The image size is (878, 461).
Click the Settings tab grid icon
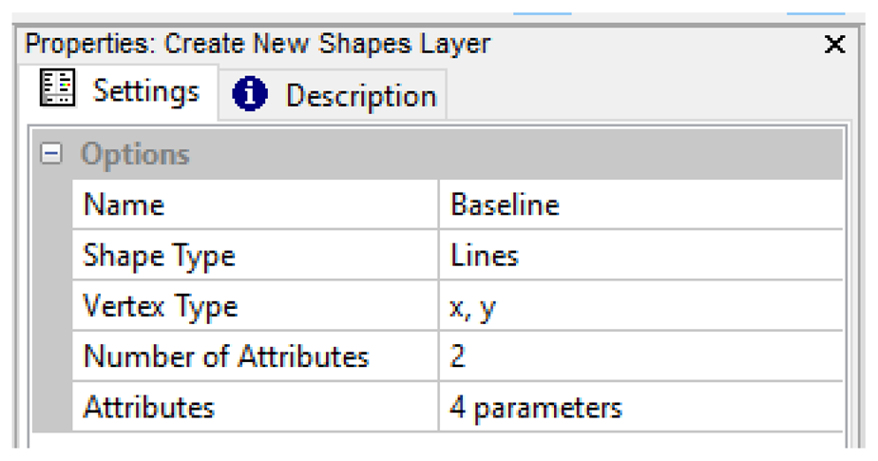pyautogui.click(x=56, y=88)
